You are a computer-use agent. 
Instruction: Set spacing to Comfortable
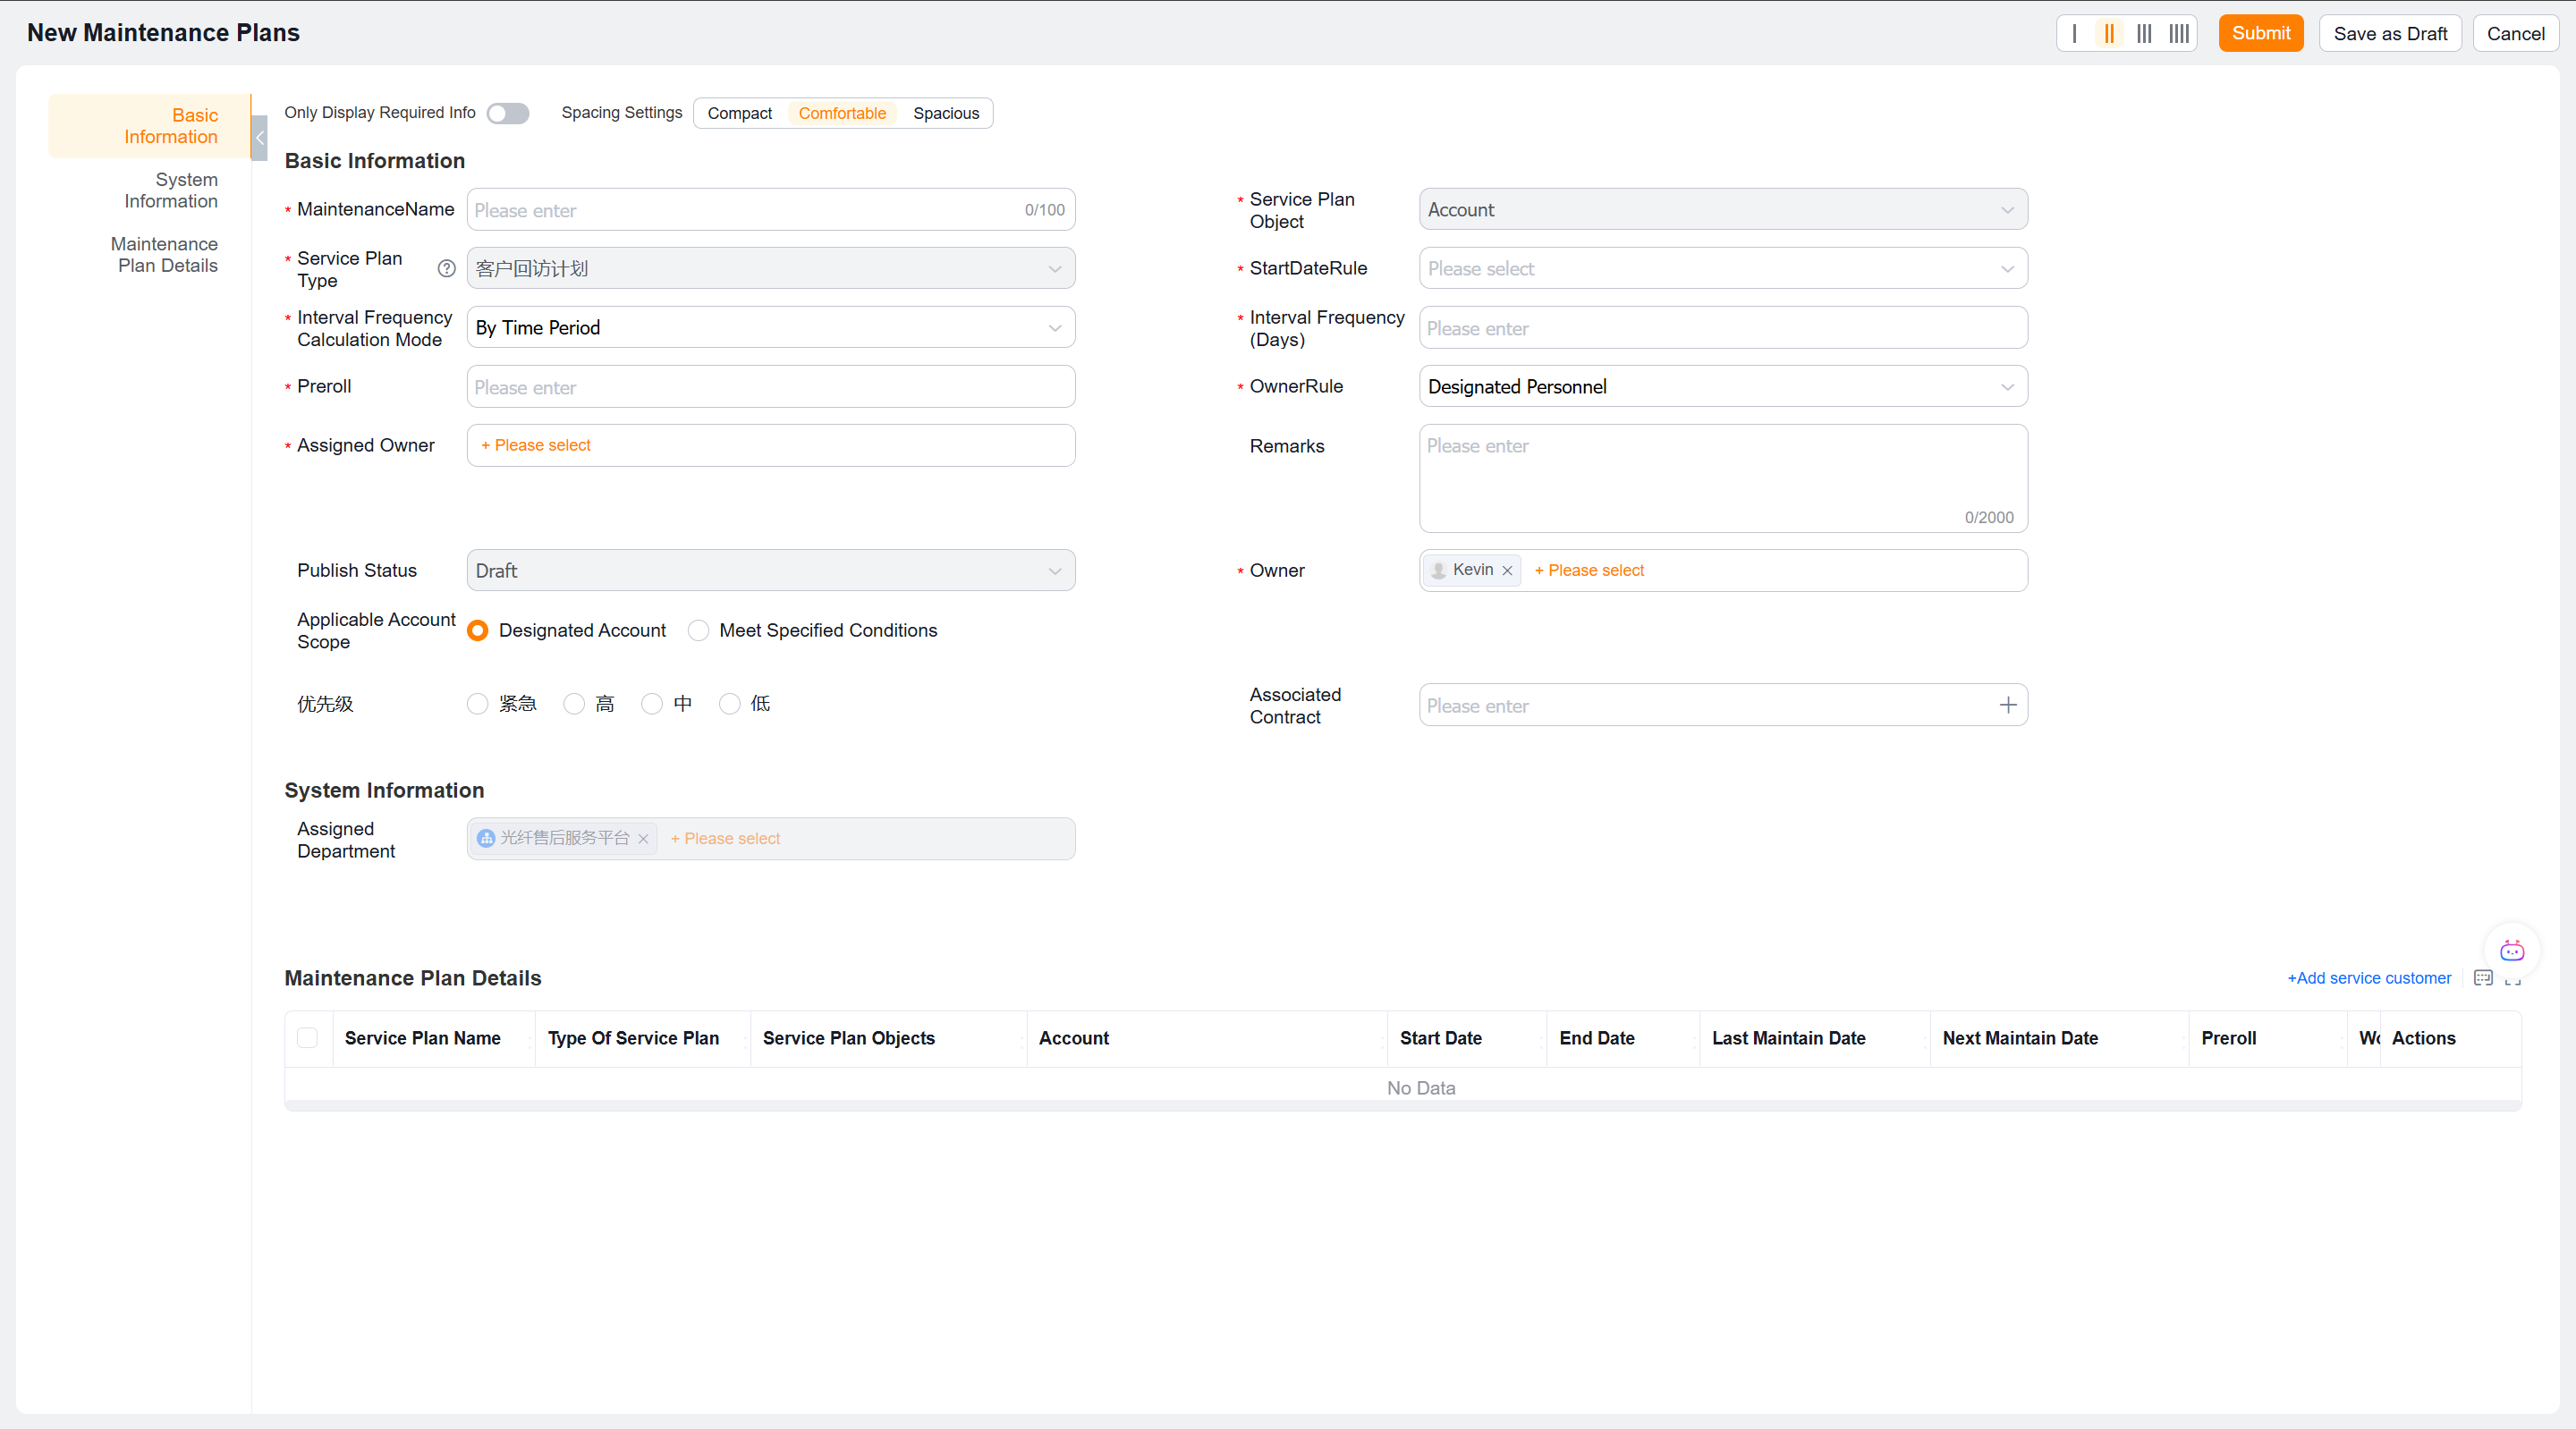842,113
